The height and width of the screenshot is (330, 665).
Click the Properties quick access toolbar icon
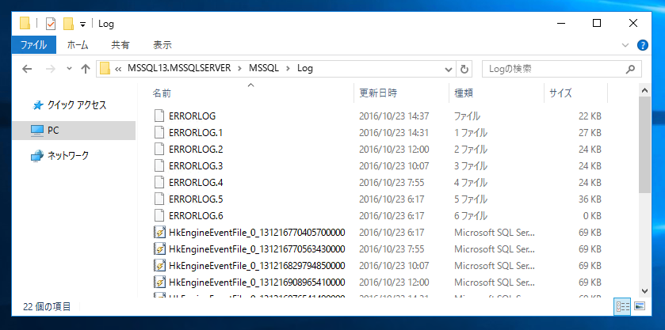(x=51, y=24)
